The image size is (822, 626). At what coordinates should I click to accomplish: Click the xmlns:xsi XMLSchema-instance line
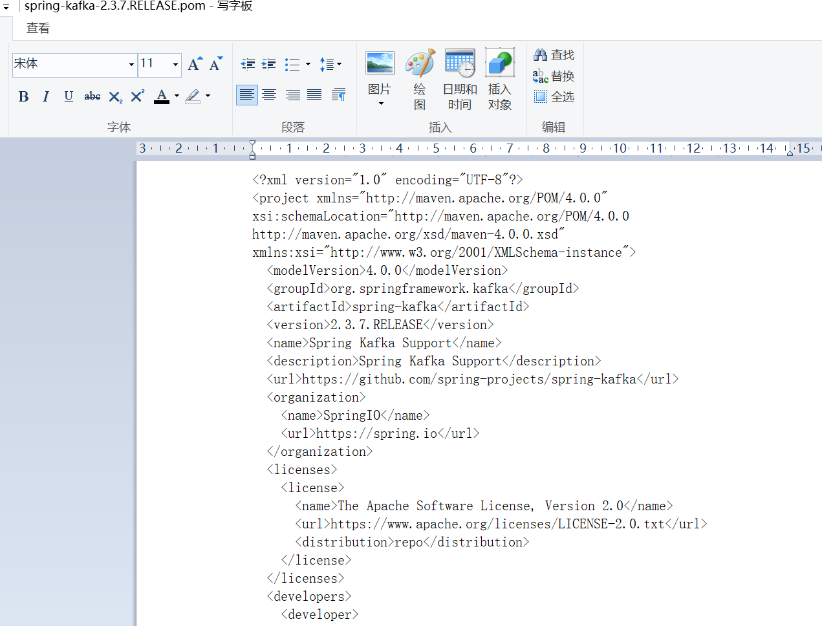pyautogui.click(x=444, y=252)
